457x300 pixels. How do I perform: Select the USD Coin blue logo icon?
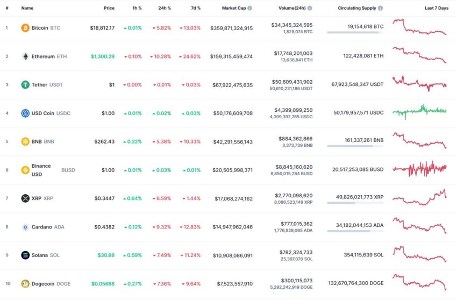click(x=25, y=113)
